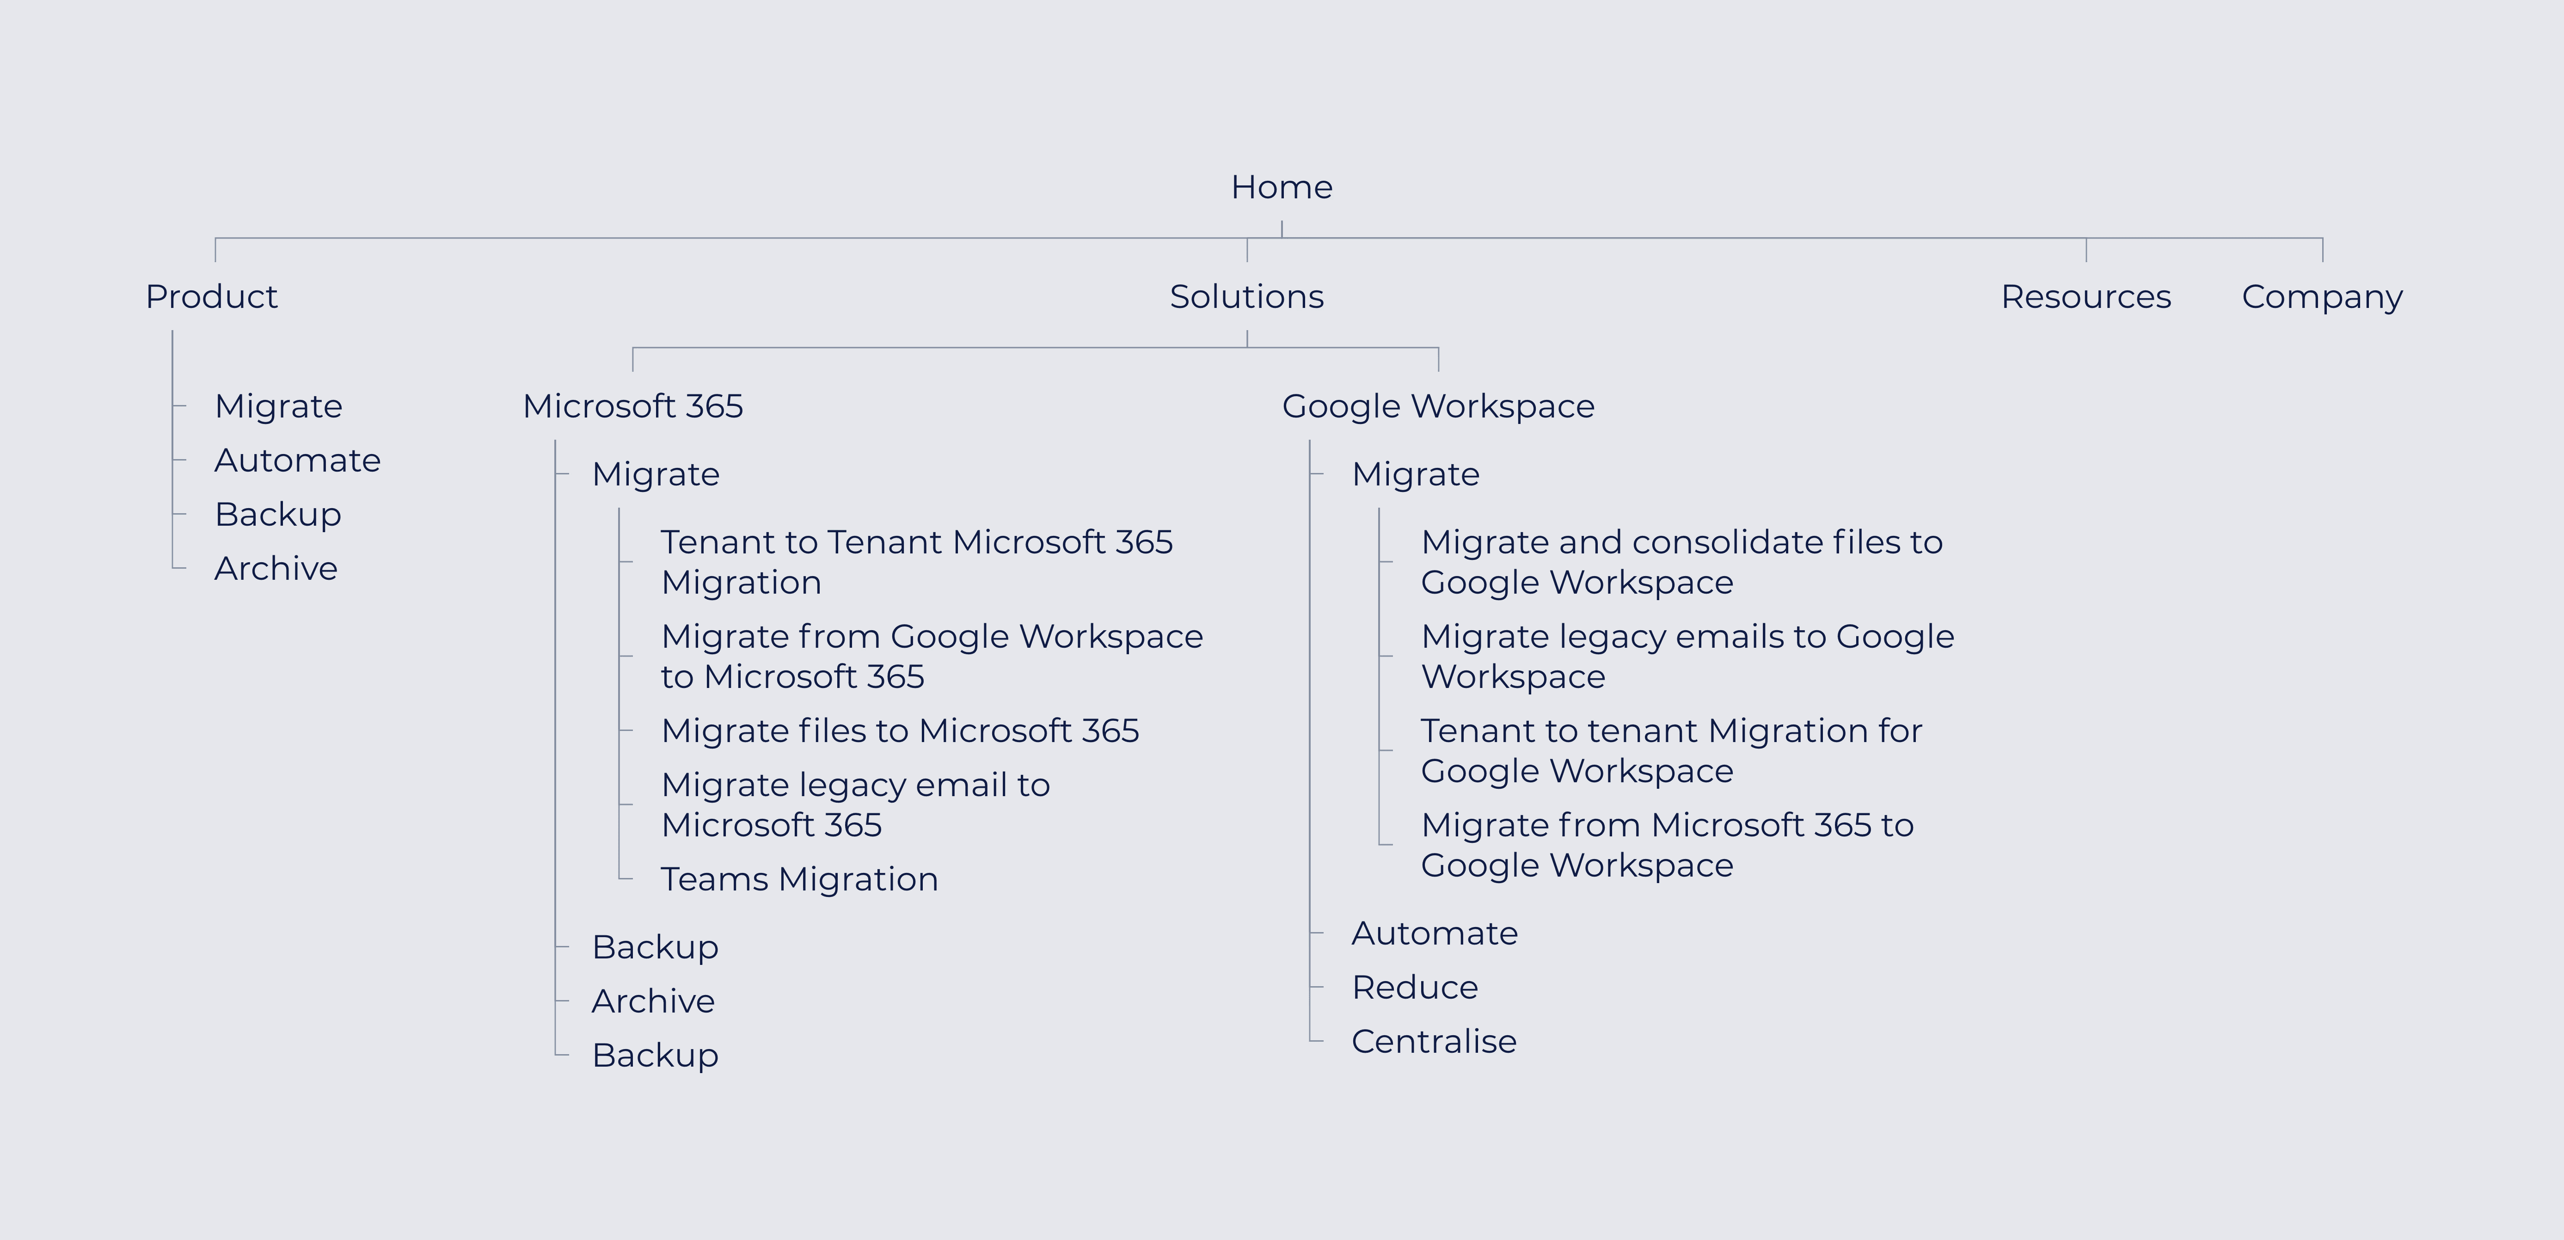
Task: Click the Home root node
Action: pos(1281,187)
